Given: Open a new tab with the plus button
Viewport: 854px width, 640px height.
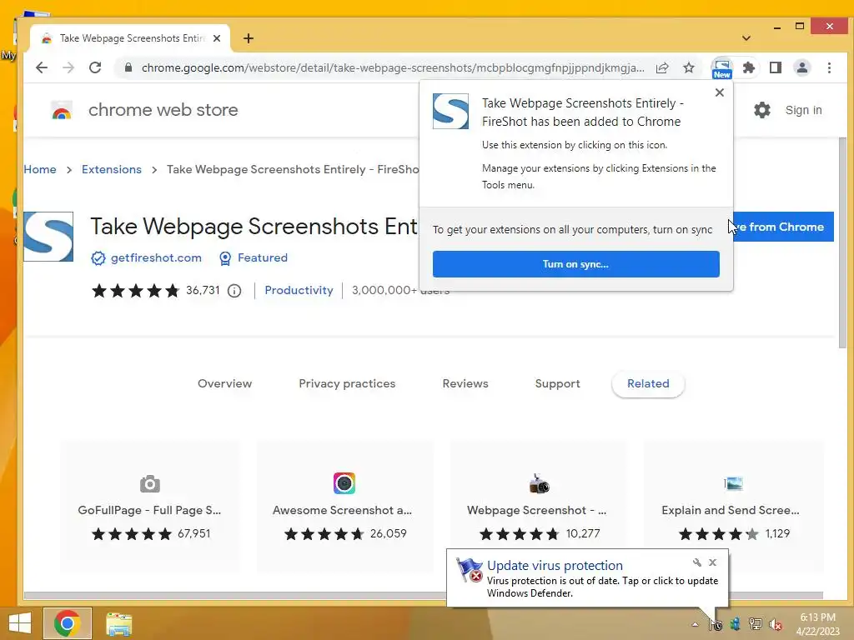Looking at the screenshot, I should tap(249, 38).
